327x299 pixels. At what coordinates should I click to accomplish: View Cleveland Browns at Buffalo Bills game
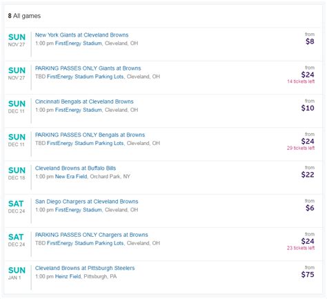pyautogui.click(x=75, y=168)
